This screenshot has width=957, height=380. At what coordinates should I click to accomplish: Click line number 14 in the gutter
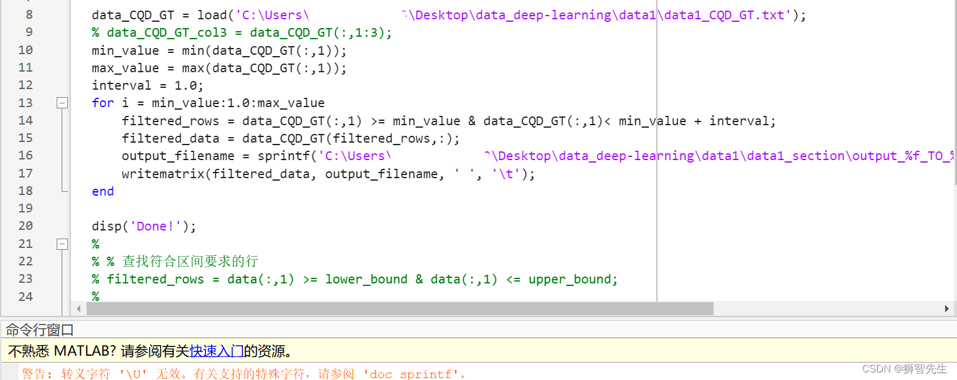[26, 120]
